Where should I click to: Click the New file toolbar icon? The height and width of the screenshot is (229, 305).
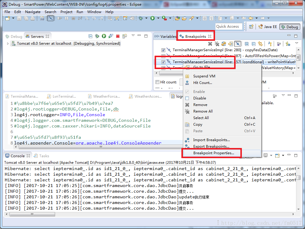coord(7,18)
